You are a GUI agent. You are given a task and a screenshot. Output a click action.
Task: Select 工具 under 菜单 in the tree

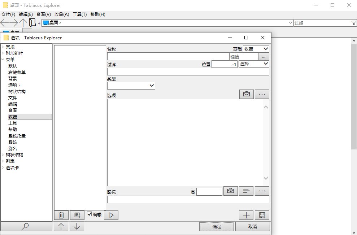pos(13,123)
